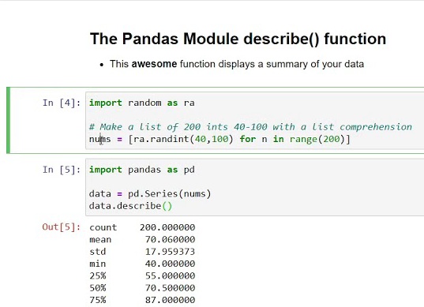Click the count 200.000000 output row
The height and width of the screenshot is (307, 424).
coord(142,227)
